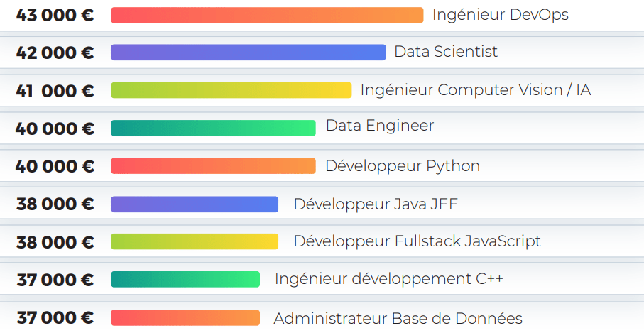Select the green Ingénieur développement C++ bar
Screen dimensions: 644x333
pos(185,280)
